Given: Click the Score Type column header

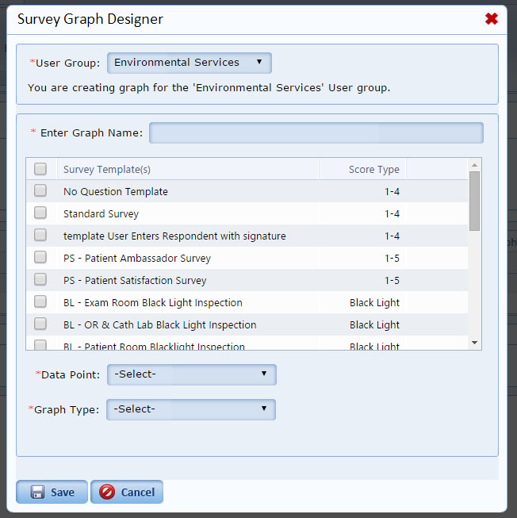Looking at the screenshot, I should point(373,169).
